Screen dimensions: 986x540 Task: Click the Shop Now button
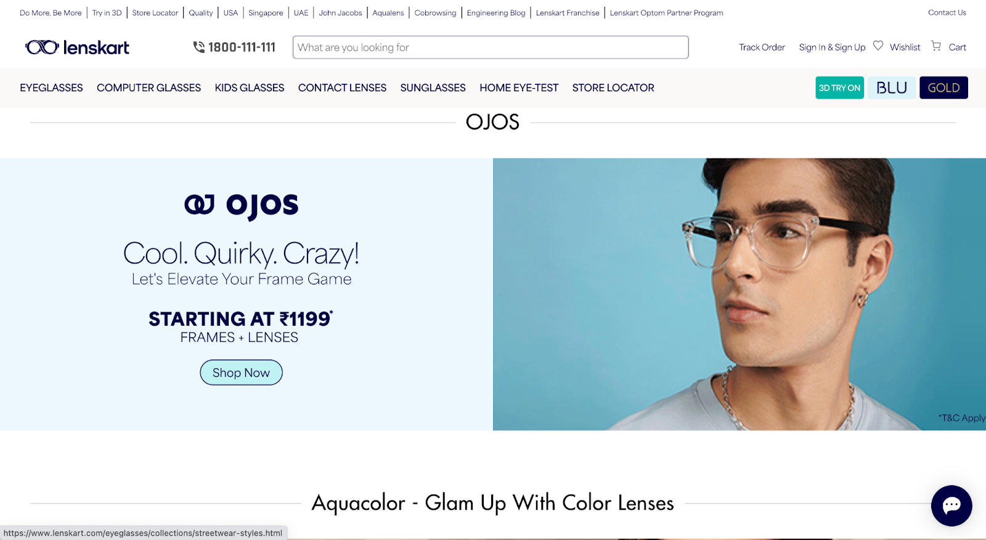(241, 373)
